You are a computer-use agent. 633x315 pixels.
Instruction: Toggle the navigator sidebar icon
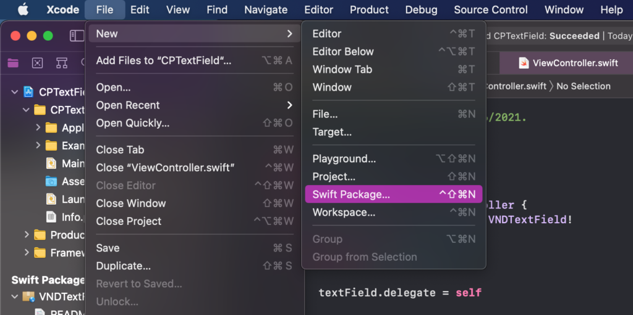pyautogui.click(x=77, y=36)
